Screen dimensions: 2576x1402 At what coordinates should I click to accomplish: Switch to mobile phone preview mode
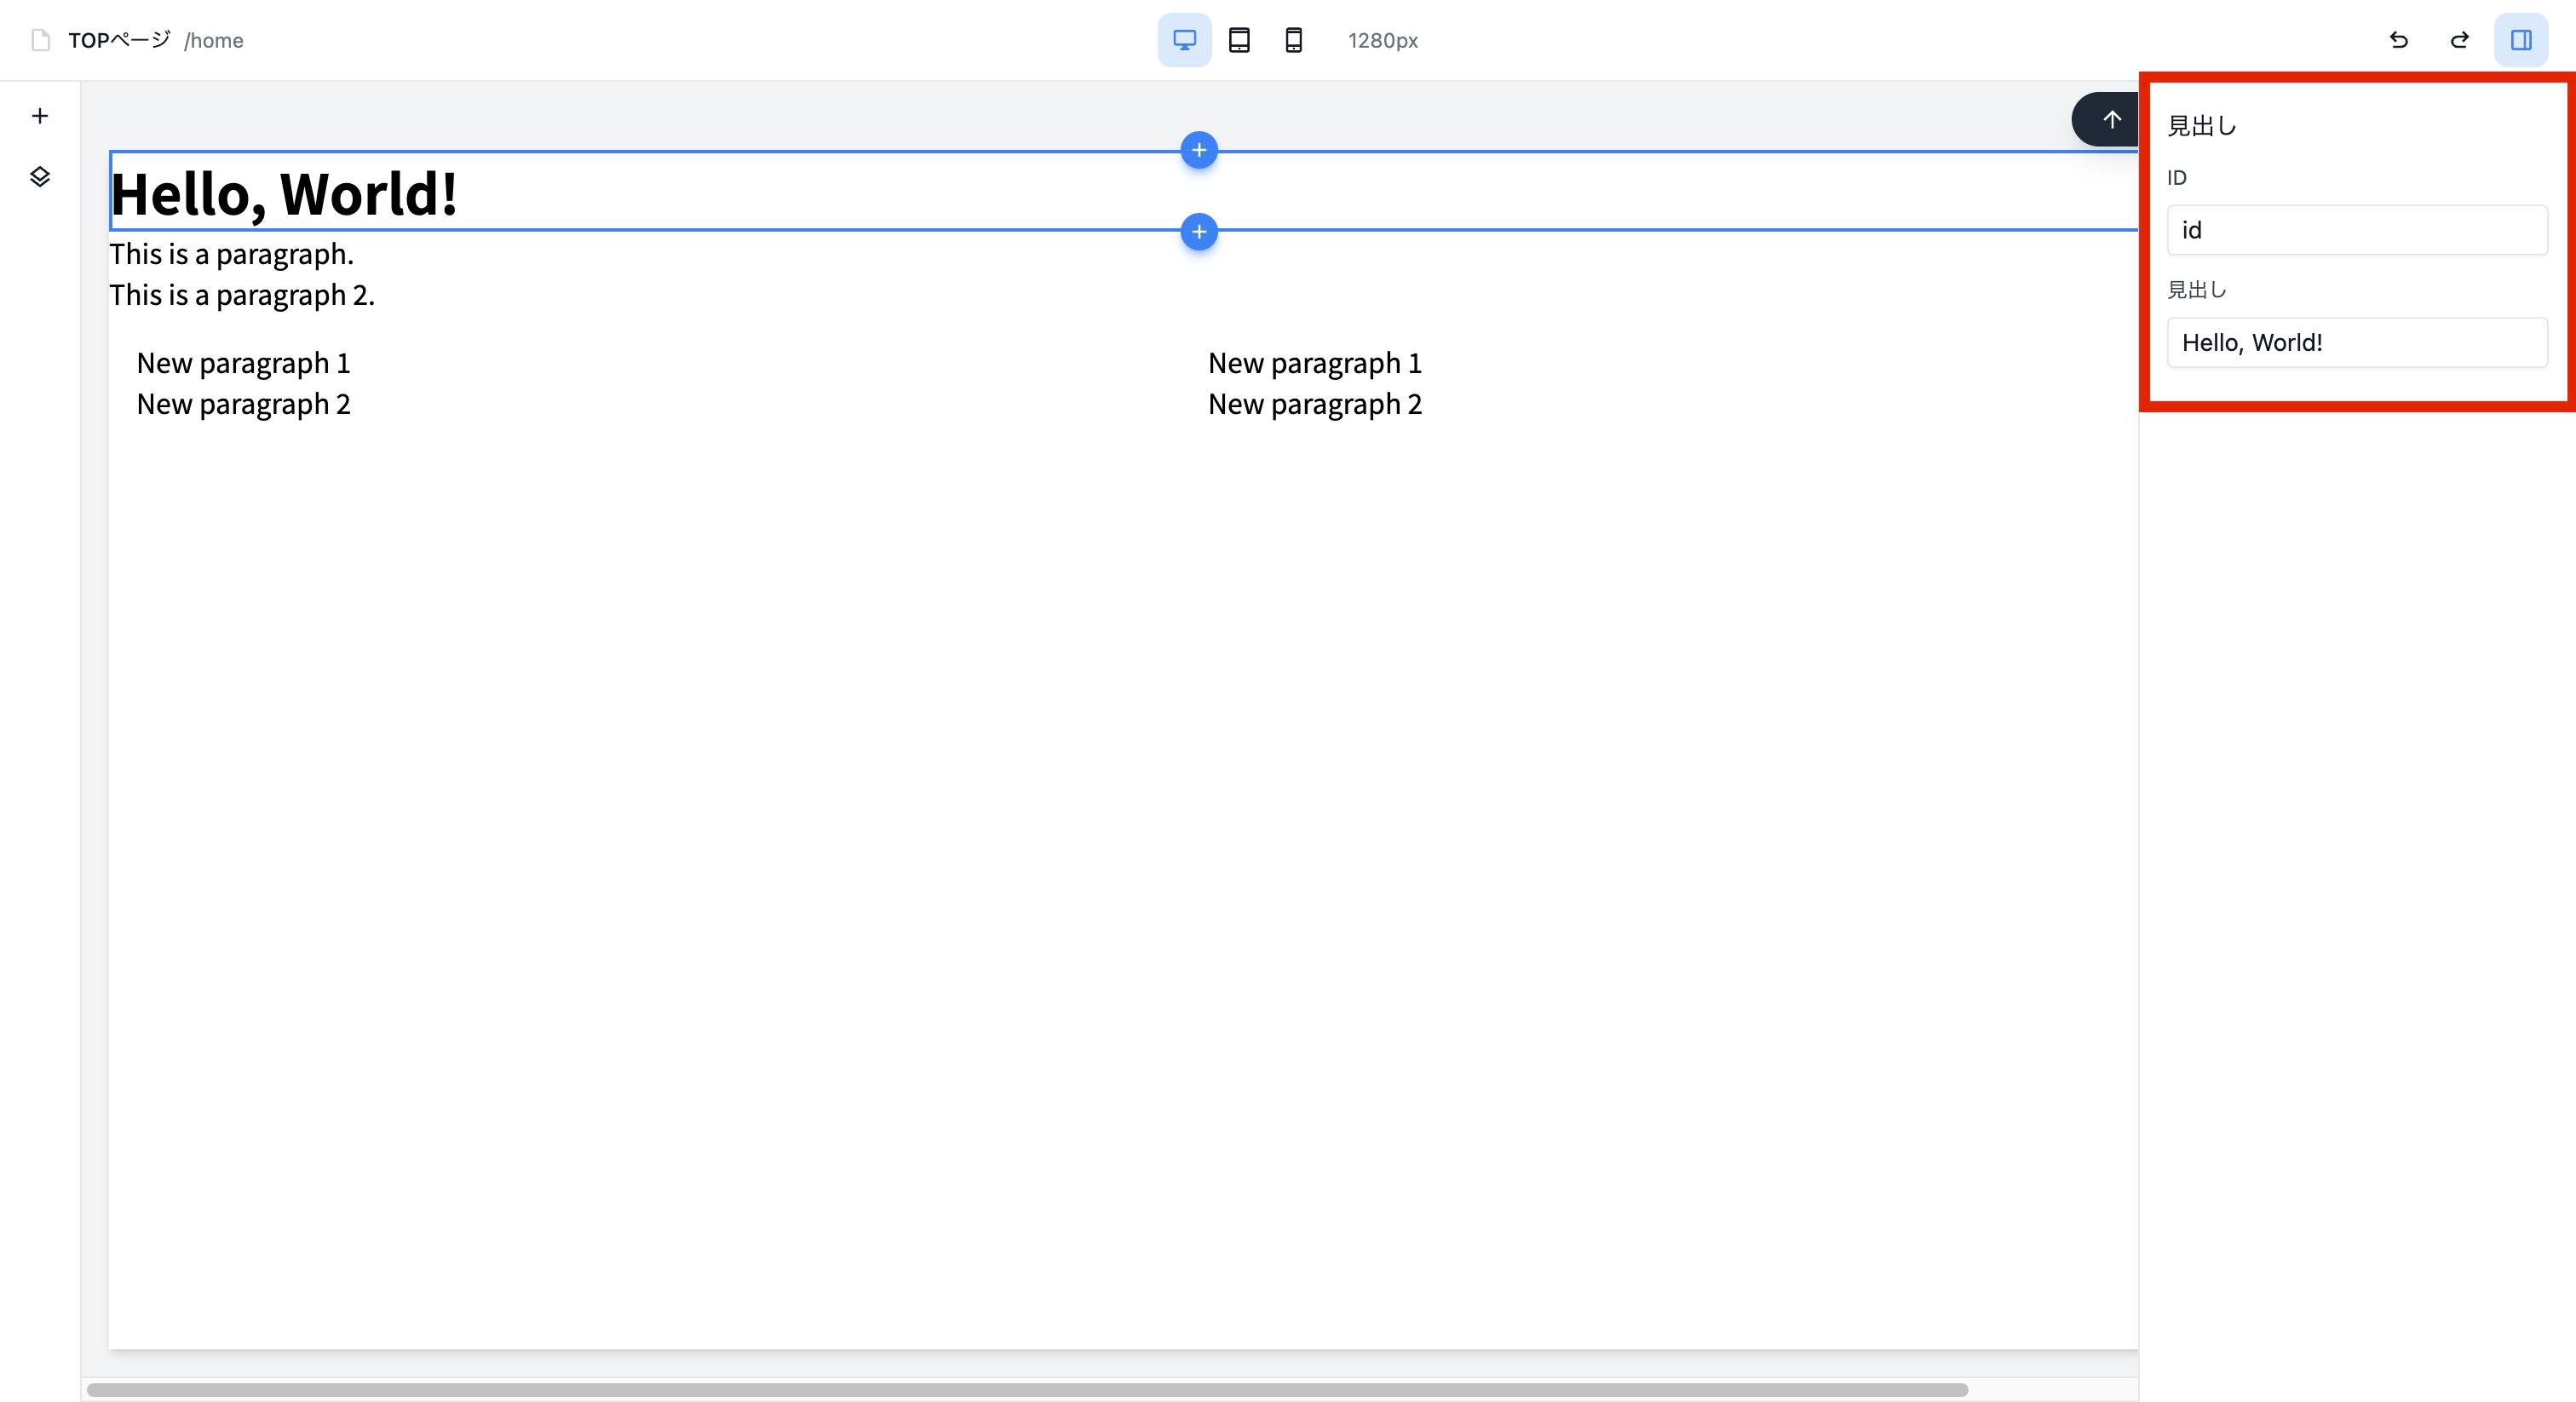(x=1293, y=40)
